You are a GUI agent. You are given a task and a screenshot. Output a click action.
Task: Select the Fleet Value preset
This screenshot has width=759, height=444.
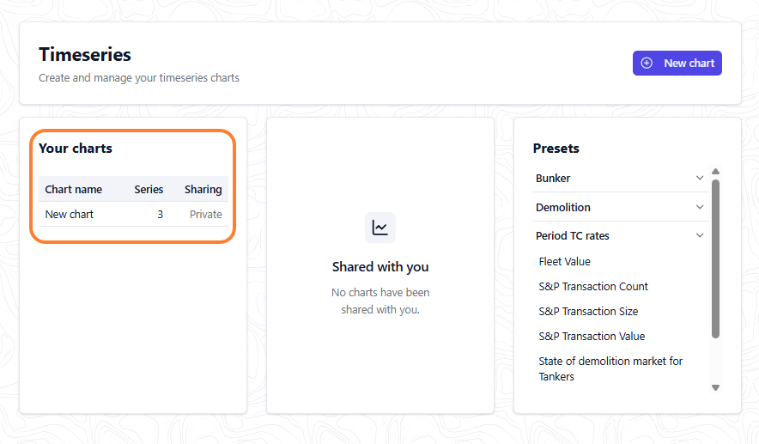tap(564, 261)
